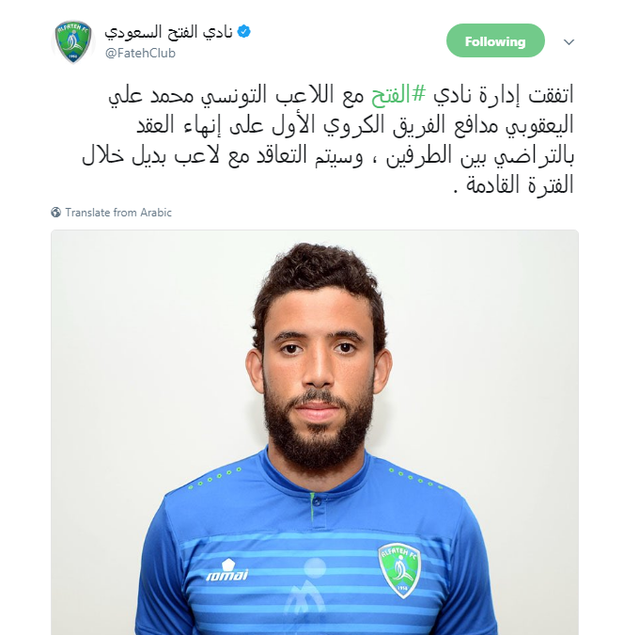
Task: Click the final tweet line الفترة القادمة
Action: pyautogui.click(x=514, y=185)
